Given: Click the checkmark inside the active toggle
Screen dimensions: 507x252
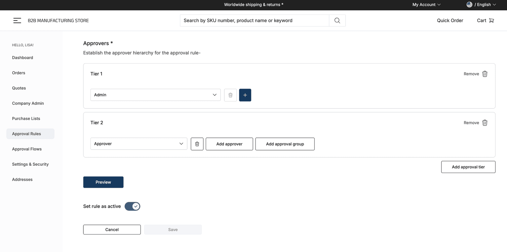Looking at the screenshot, I should click(135, 206).
